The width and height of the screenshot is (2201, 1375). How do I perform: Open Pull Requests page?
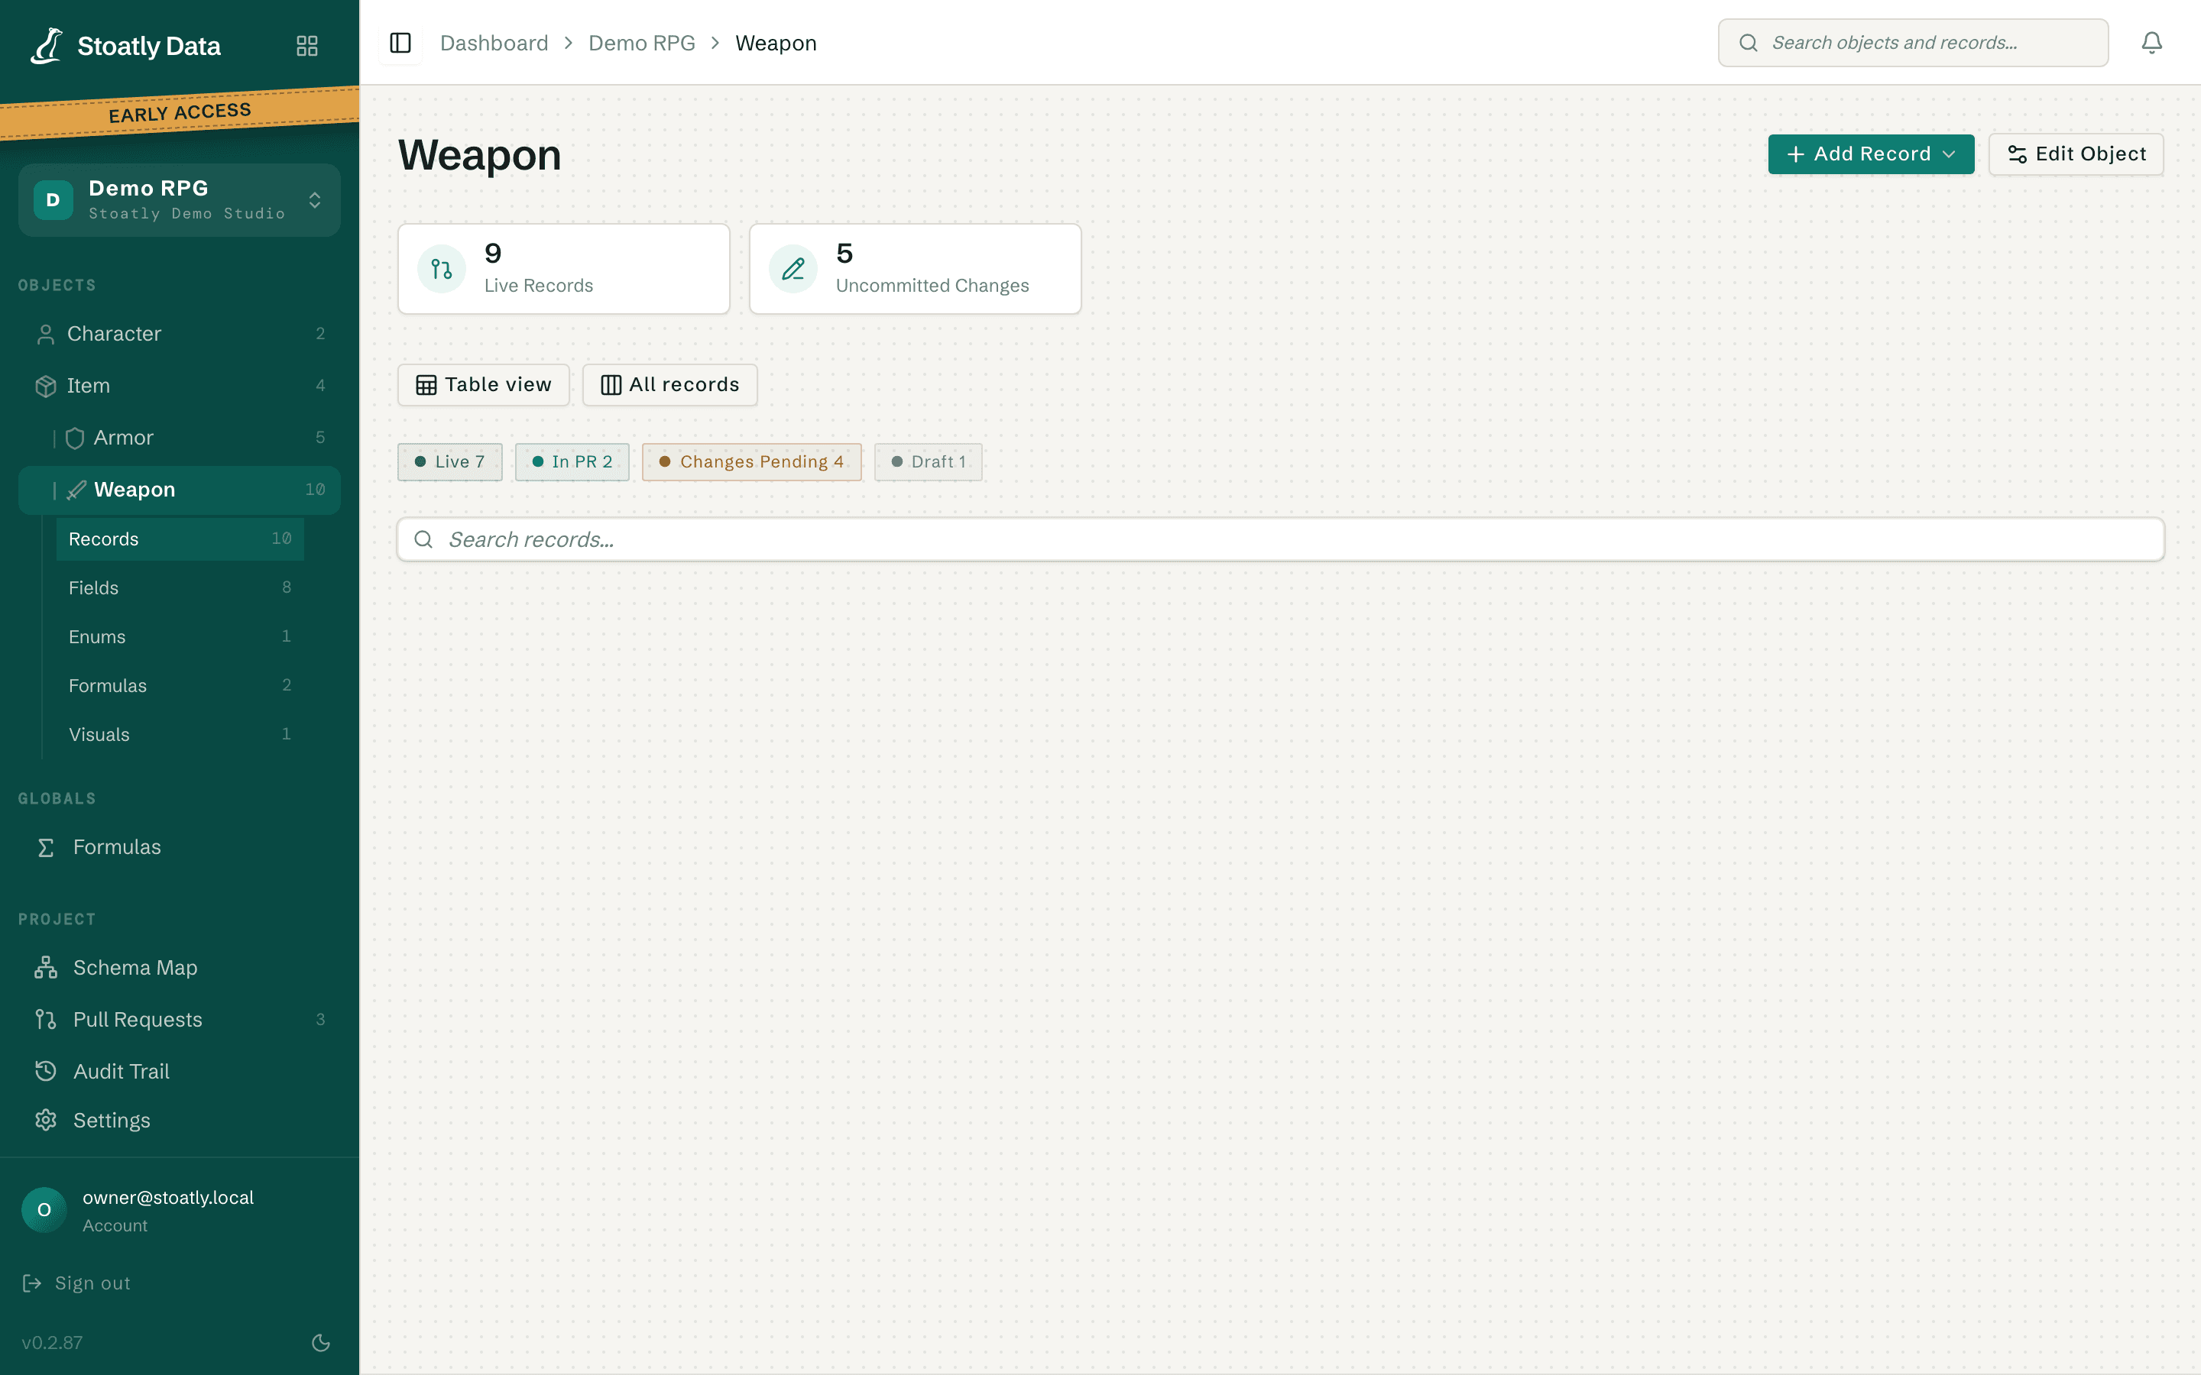click(x=179, y=1020)
